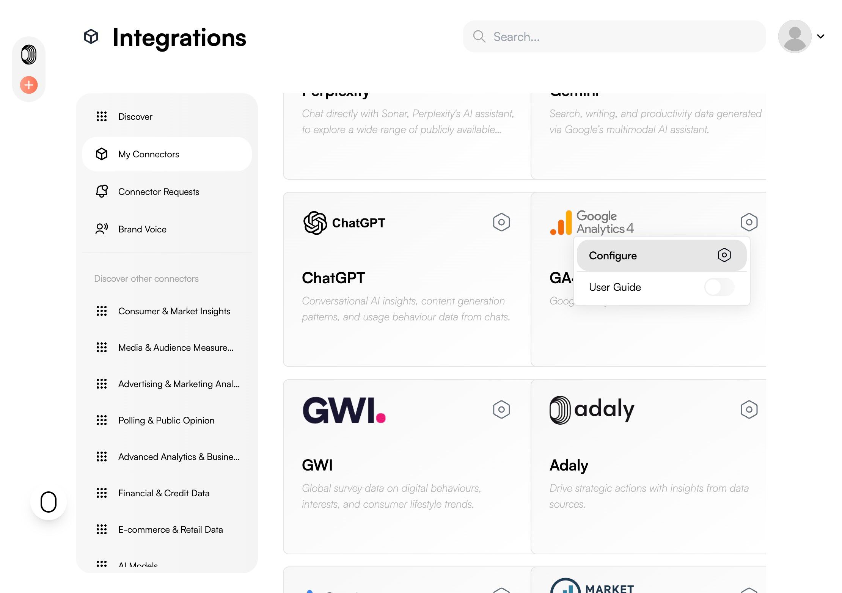Click the Integrations cube icon in header

tap(91, 37)
